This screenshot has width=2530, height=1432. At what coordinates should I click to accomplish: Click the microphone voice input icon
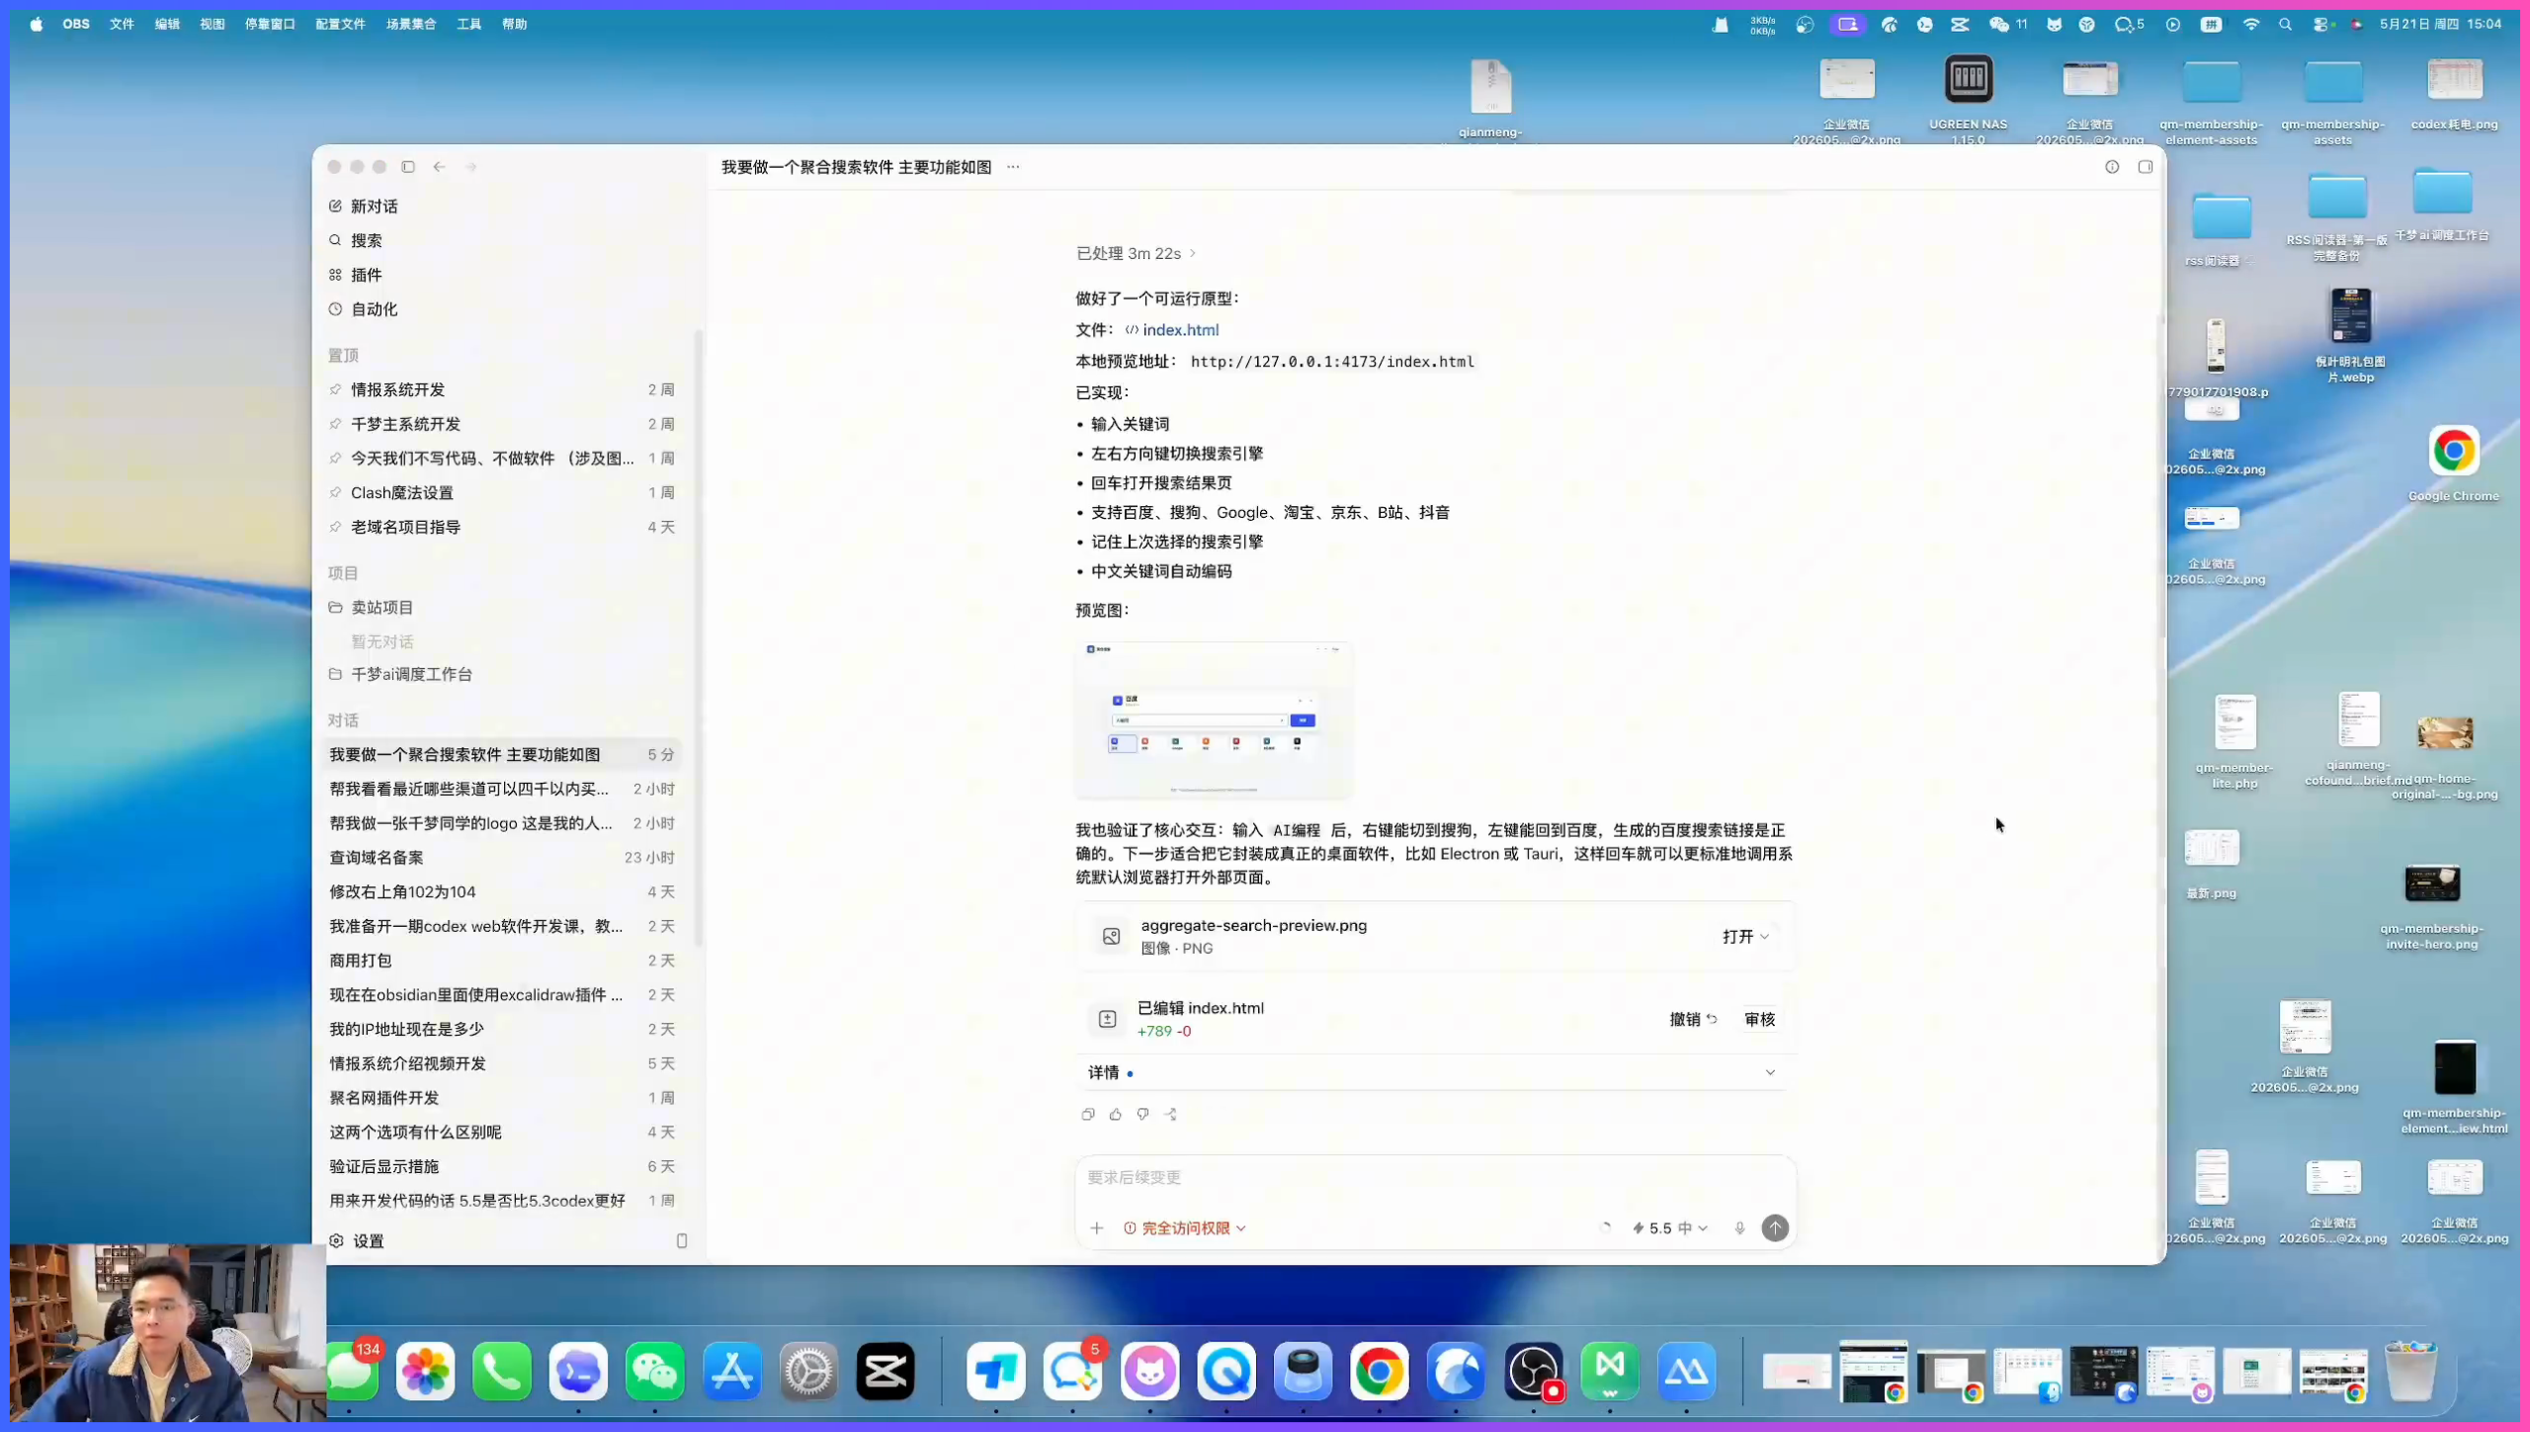coord(1740,1228)
